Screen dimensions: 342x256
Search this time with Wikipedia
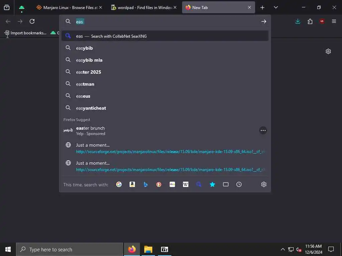[186, 184]
